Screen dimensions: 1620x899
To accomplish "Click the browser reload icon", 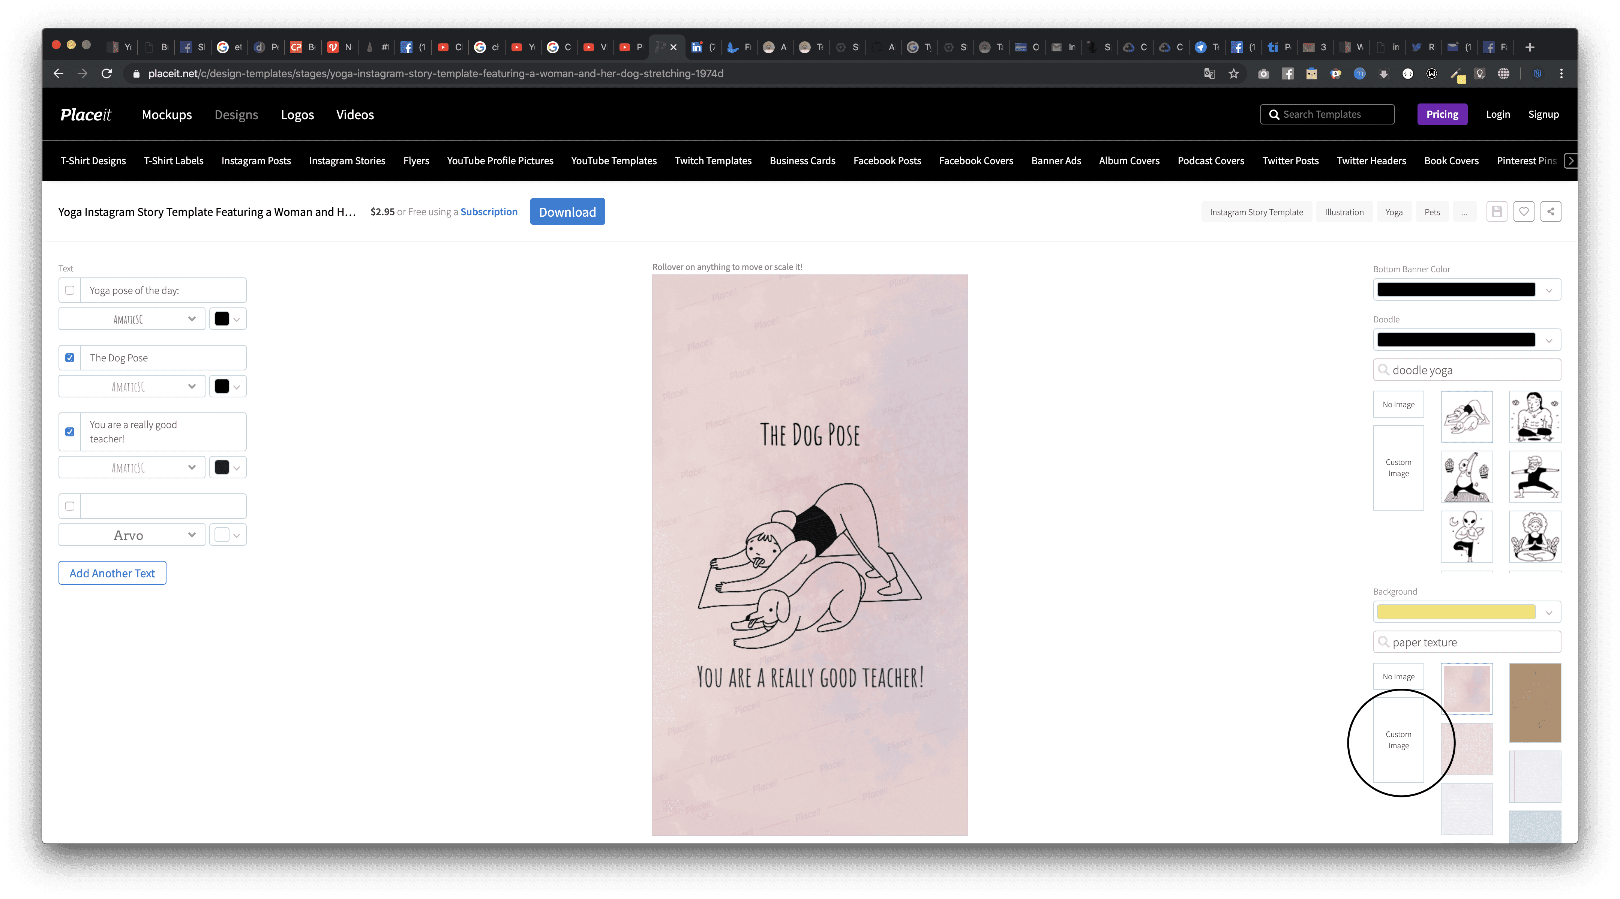I will click(107, 73).
